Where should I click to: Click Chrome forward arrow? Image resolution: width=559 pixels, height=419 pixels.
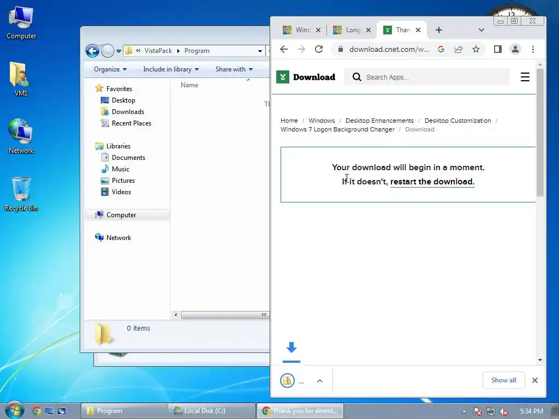301,49
